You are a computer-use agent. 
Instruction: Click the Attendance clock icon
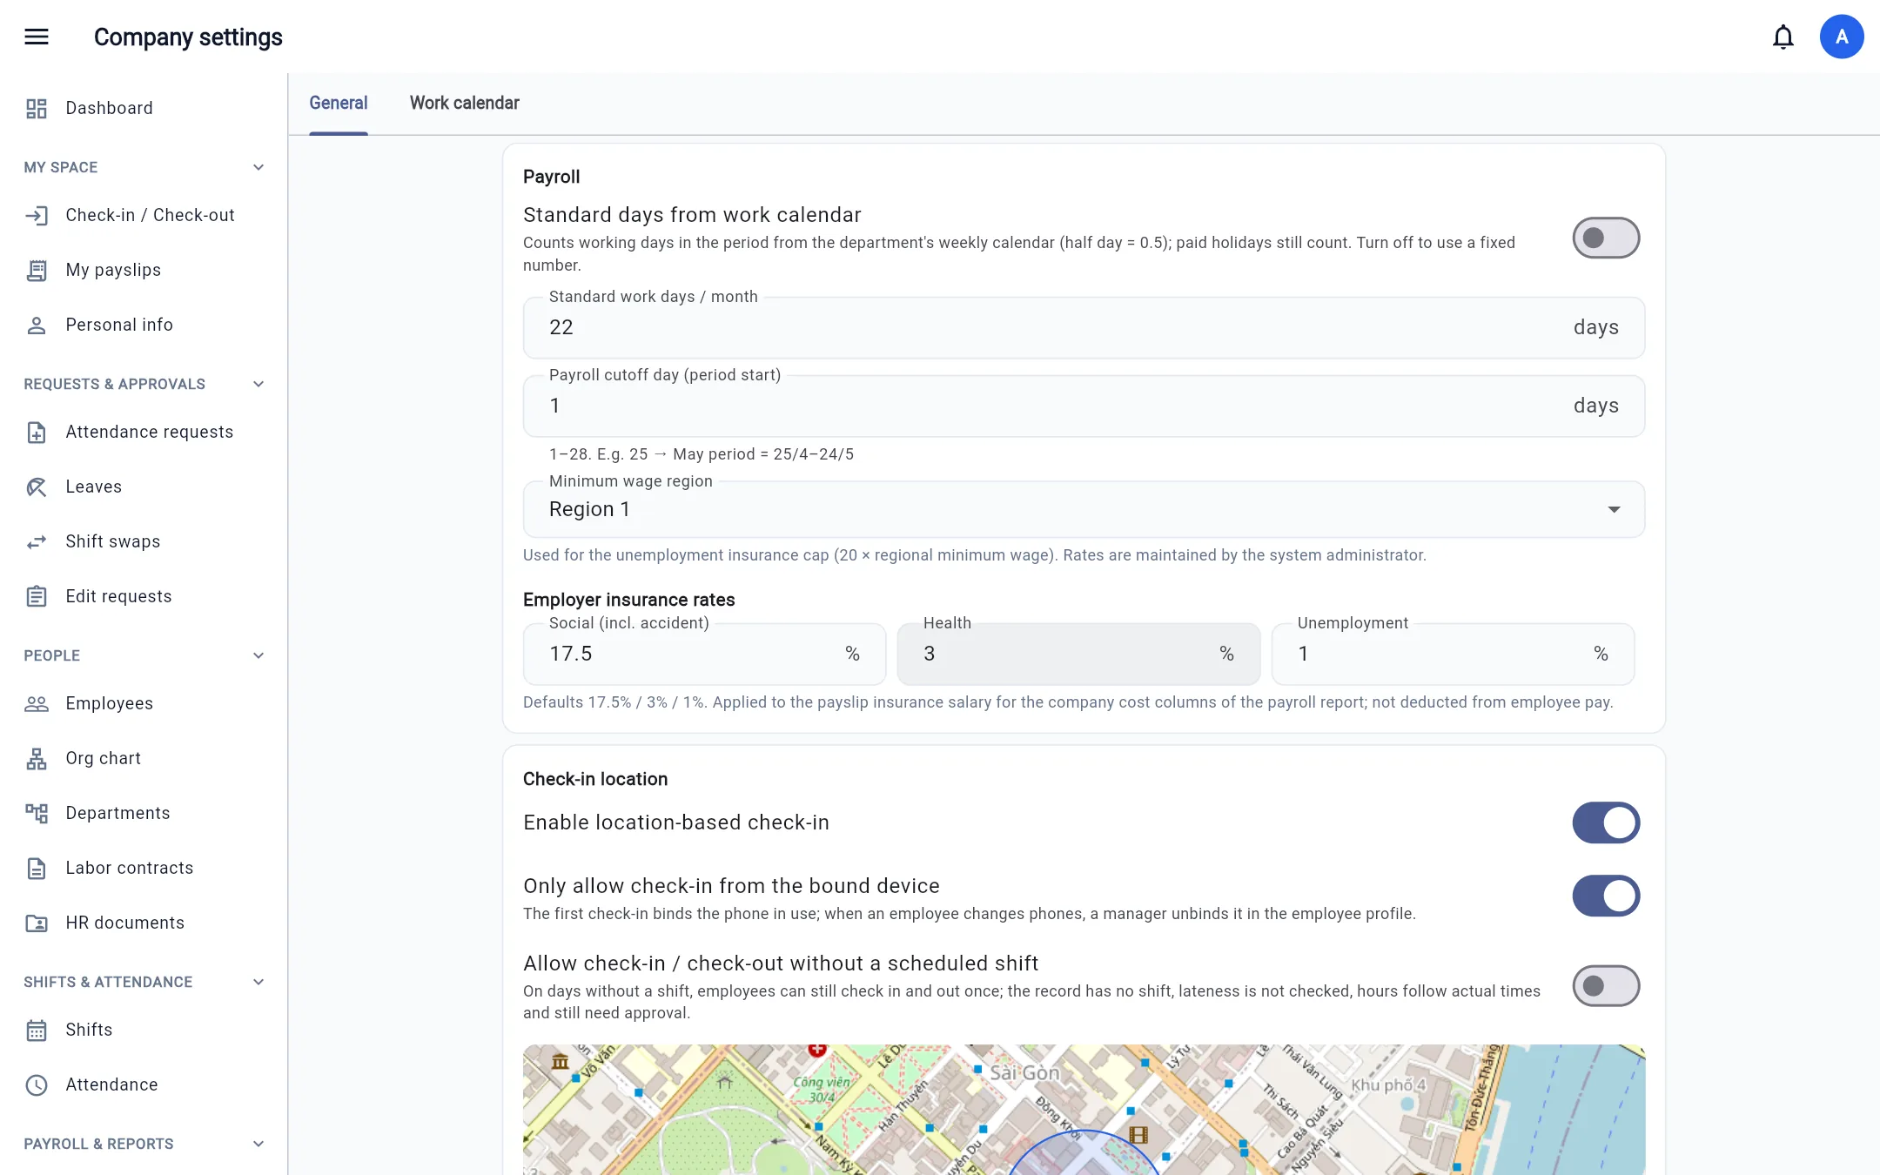pyautogui.click(x=37, y=1084)
